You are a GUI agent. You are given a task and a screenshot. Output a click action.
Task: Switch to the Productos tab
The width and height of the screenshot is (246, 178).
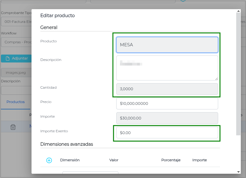(x=16, y=102)
